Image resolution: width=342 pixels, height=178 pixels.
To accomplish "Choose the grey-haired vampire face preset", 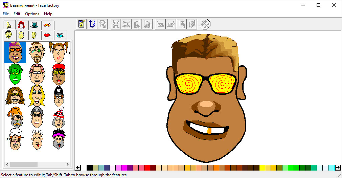I will point(37,117).
